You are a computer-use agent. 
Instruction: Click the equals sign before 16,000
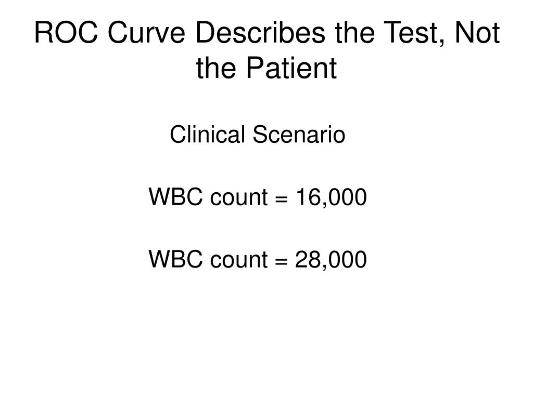pyautogui.click(x=282, y=198)
